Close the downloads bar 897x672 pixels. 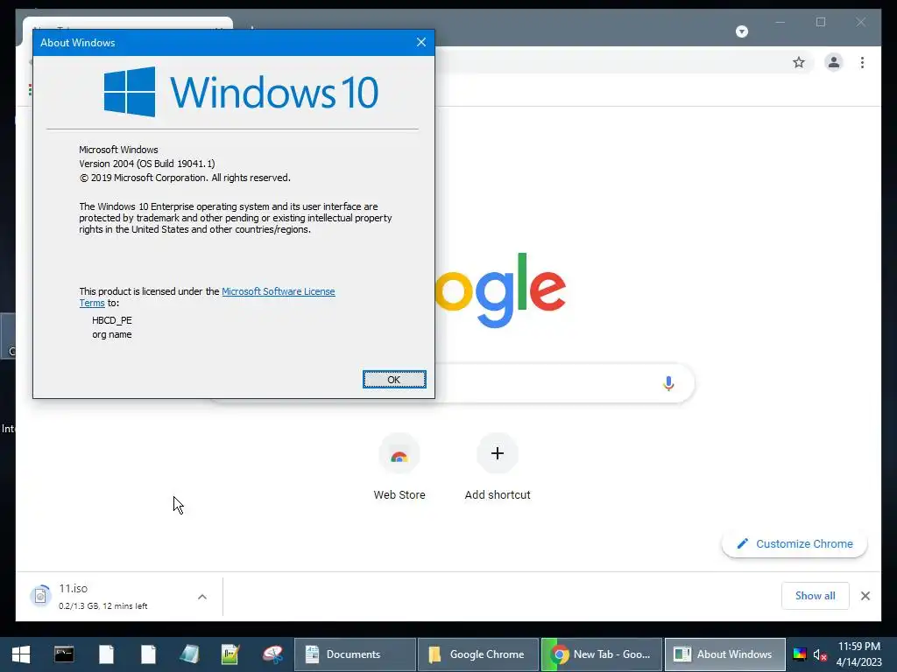865,596
